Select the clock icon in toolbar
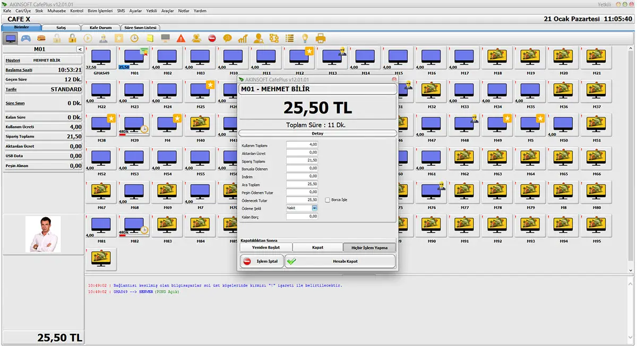 pyautogui.click(x=135, y=38)
